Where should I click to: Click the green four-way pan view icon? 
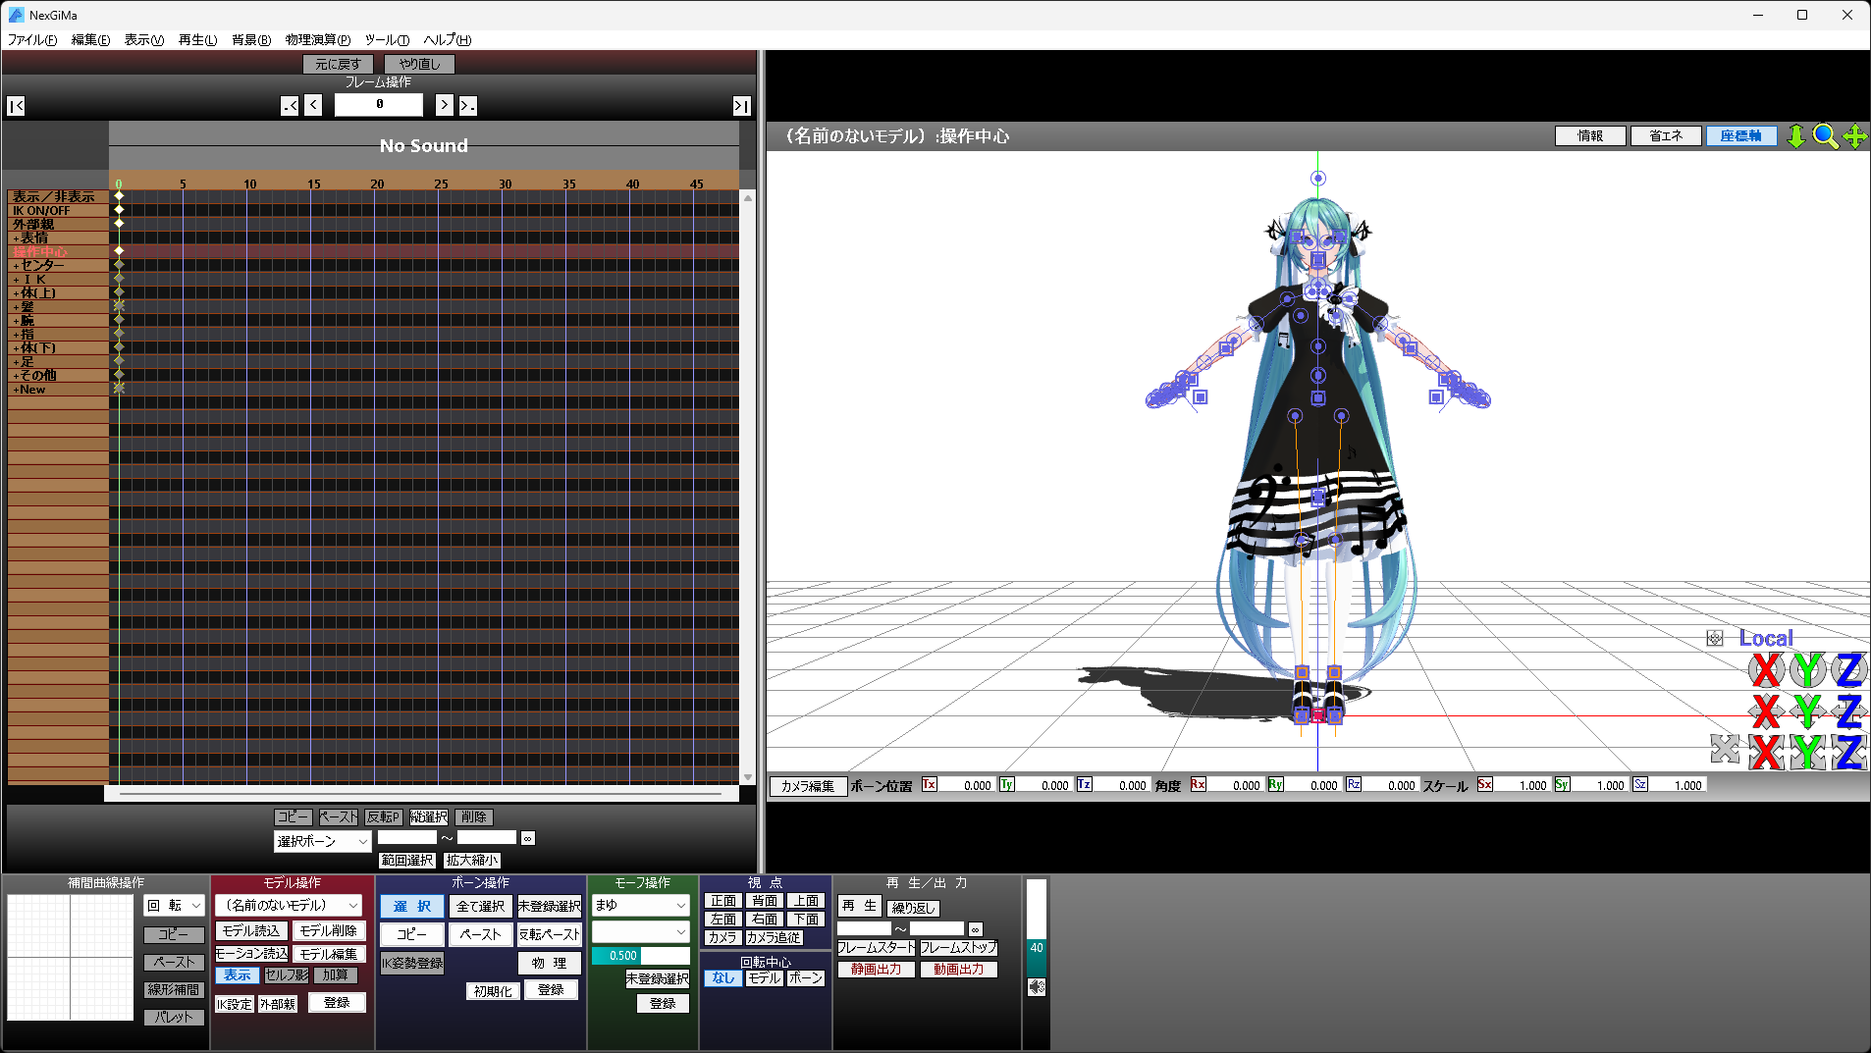pos(1855,136)
